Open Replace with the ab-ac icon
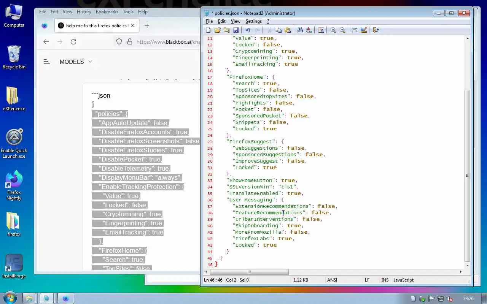Viewport: 487px width, 304px height. point(309,30)
